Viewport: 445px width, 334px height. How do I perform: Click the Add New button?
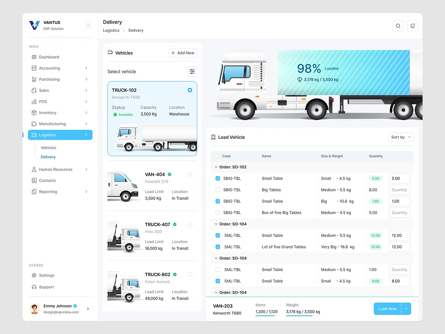pos(183,53)
